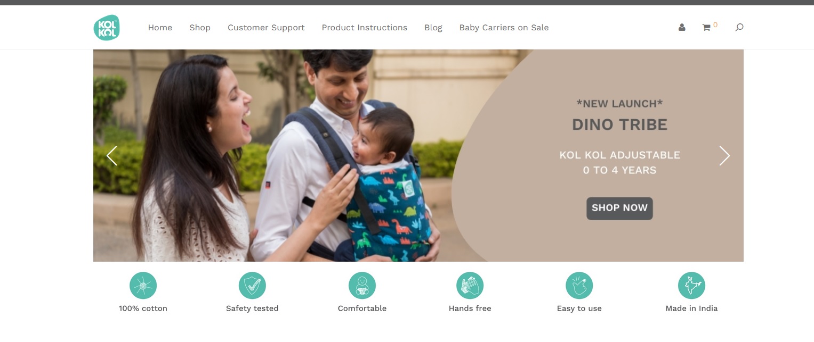Click the Made in India map icon
This screenshot has width=814, height=342.
(x=691, y=286)
